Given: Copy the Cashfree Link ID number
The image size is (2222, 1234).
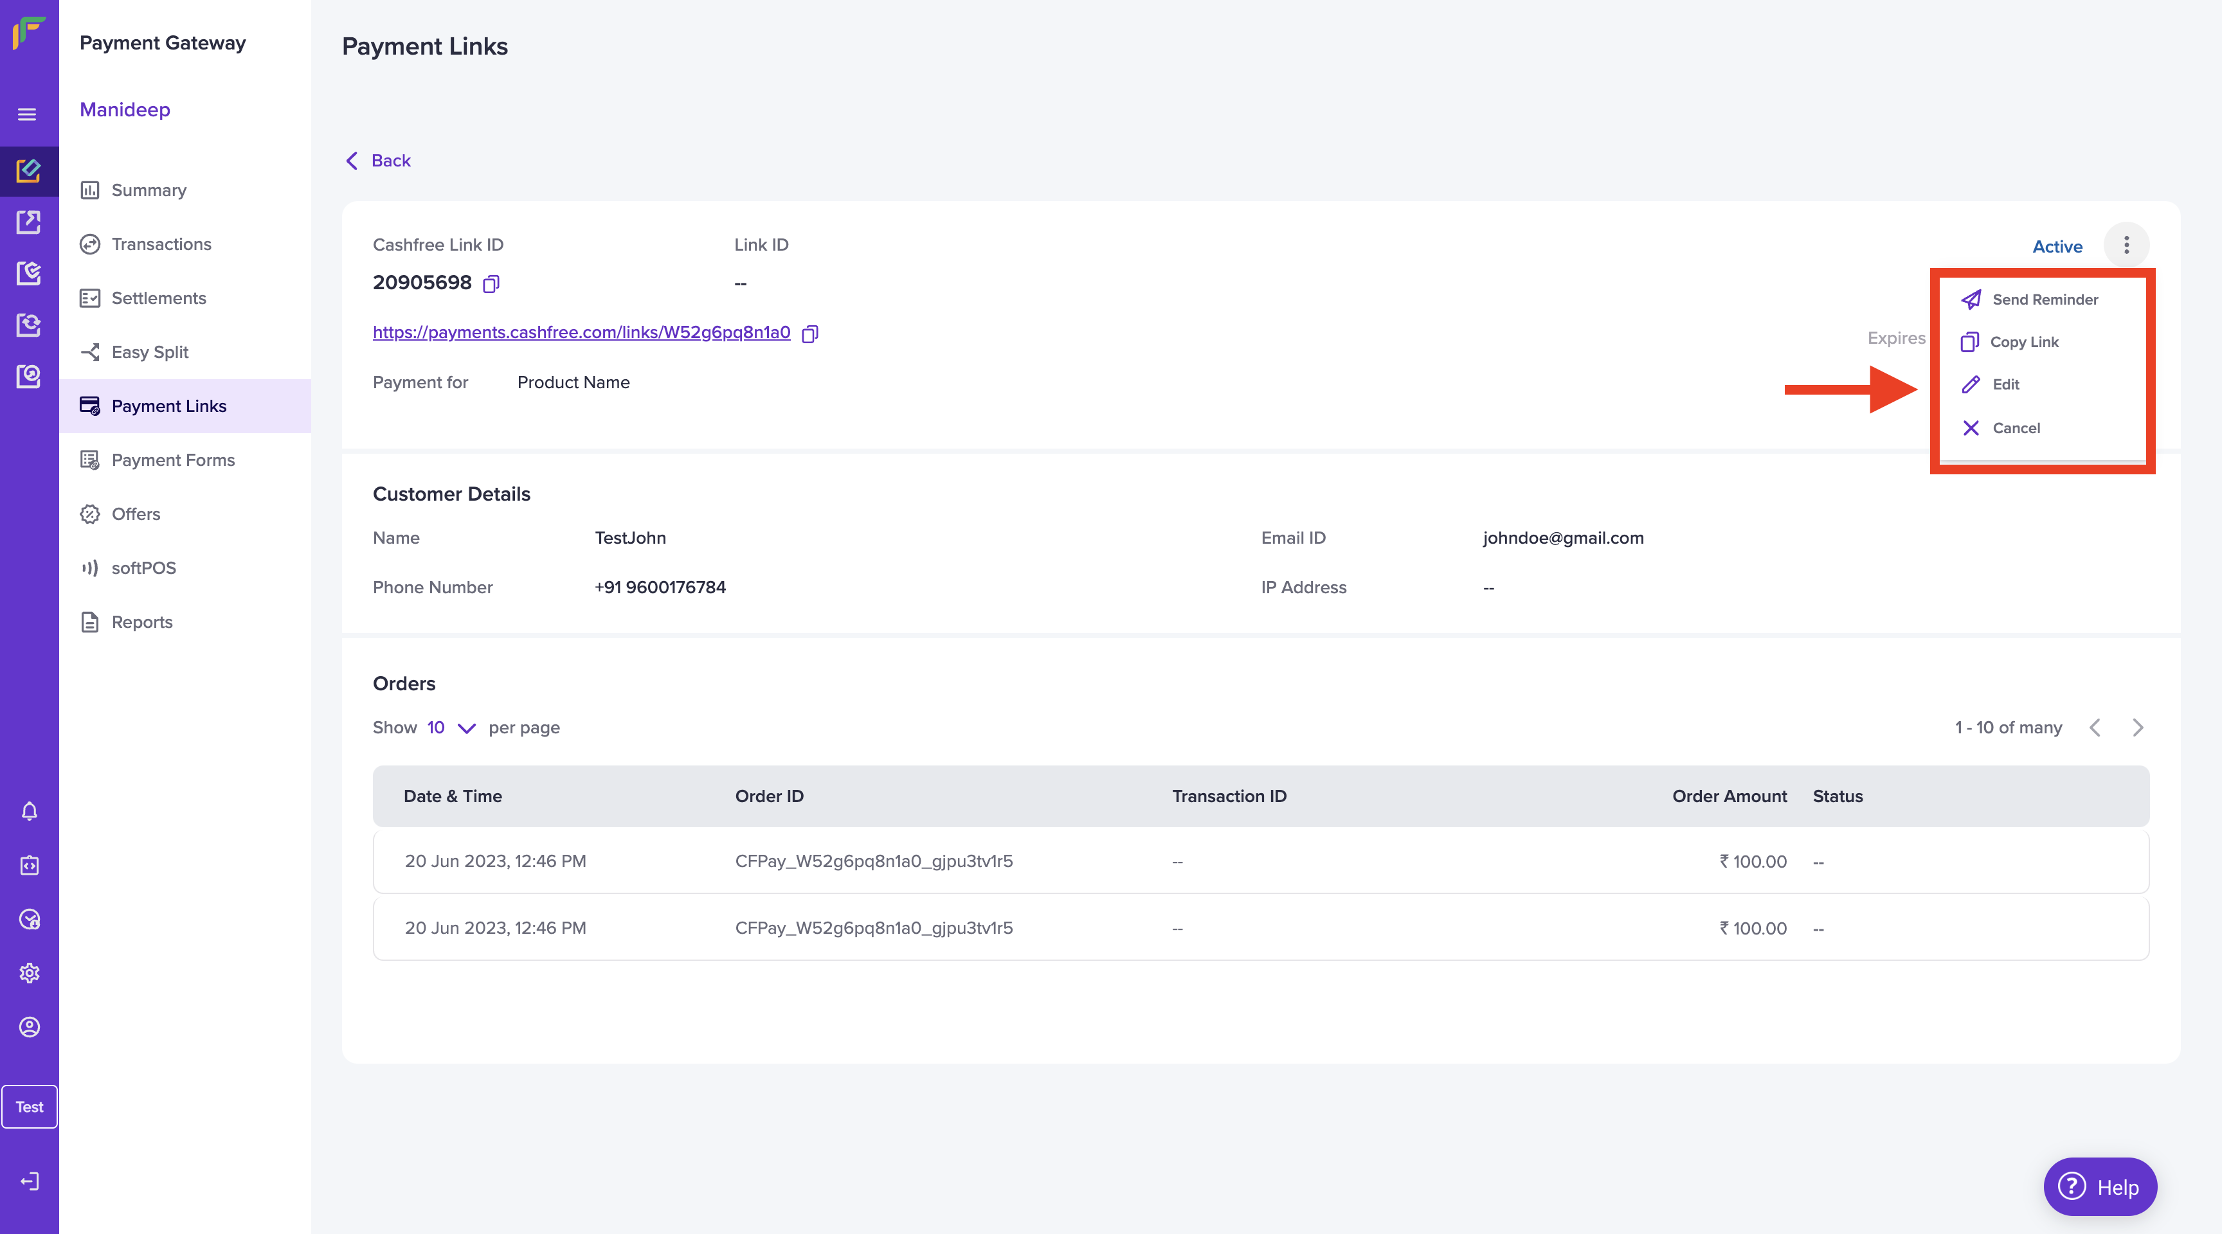Looking at the screenshot, I should 491,283.
